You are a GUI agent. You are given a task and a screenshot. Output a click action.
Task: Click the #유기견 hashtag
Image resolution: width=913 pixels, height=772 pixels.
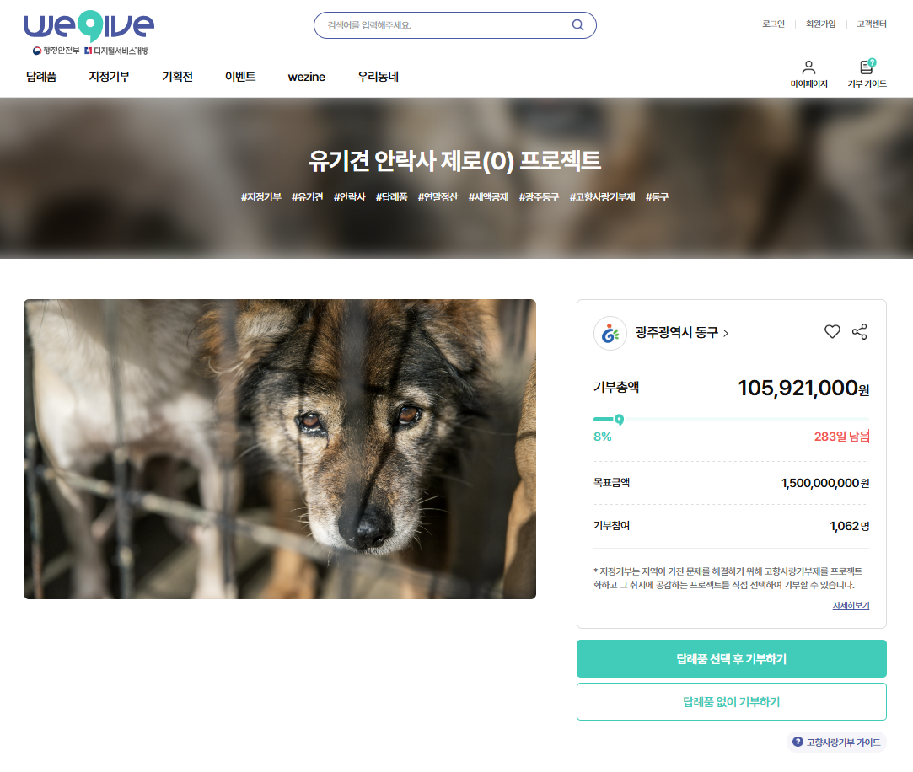click(x=308, y=196)
